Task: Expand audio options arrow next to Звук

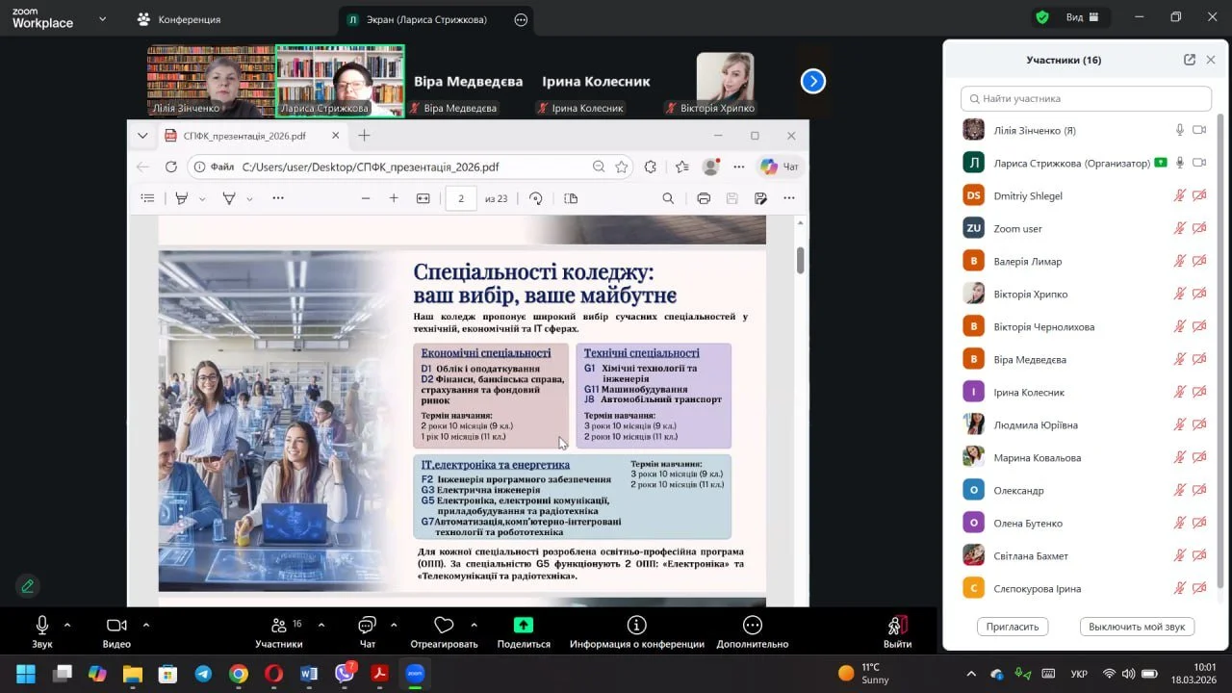Action: (x=67, y=625)
